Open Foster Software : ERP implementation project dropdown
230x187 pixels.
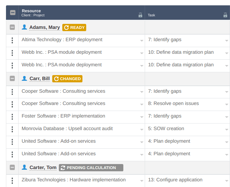142,117
